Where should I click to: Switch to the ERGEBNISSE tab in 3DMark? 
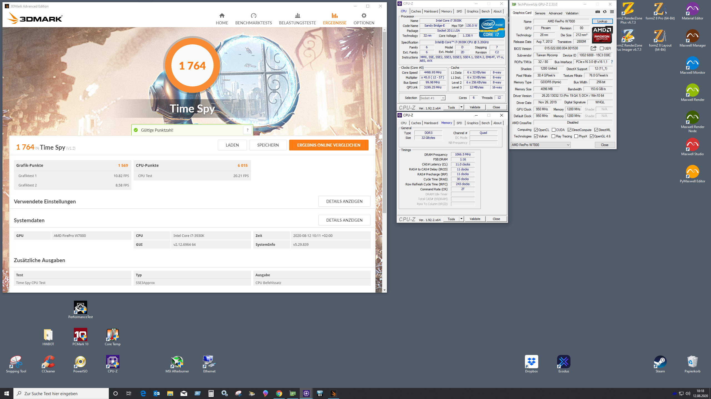point(335,19)
